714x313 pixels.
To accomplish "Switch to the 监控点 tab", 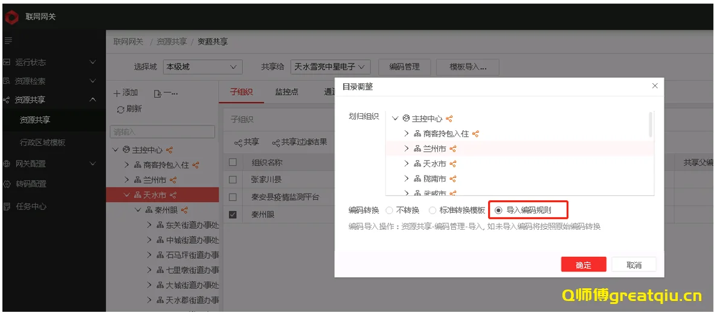I will (x=286, y=92).
